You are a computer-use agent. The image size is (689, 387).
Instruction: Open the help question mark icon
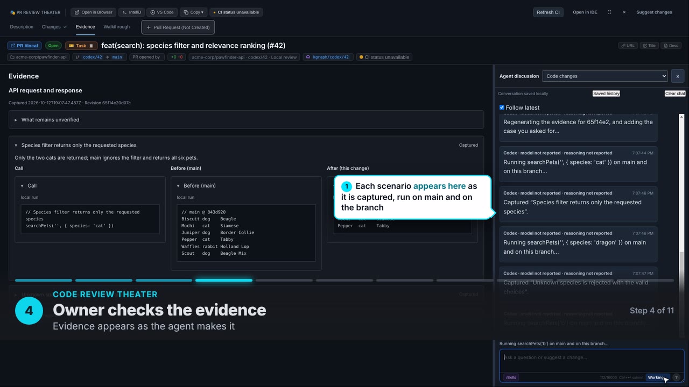pyautogui.click(x=677, y=377)
